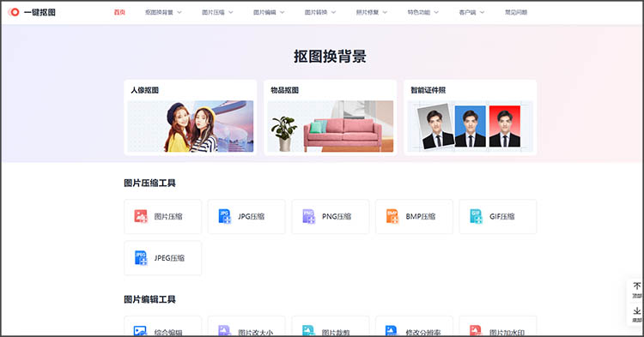Open the 修改分辨率 tool icon
644x337 pixels.
[x=392, y=330]
